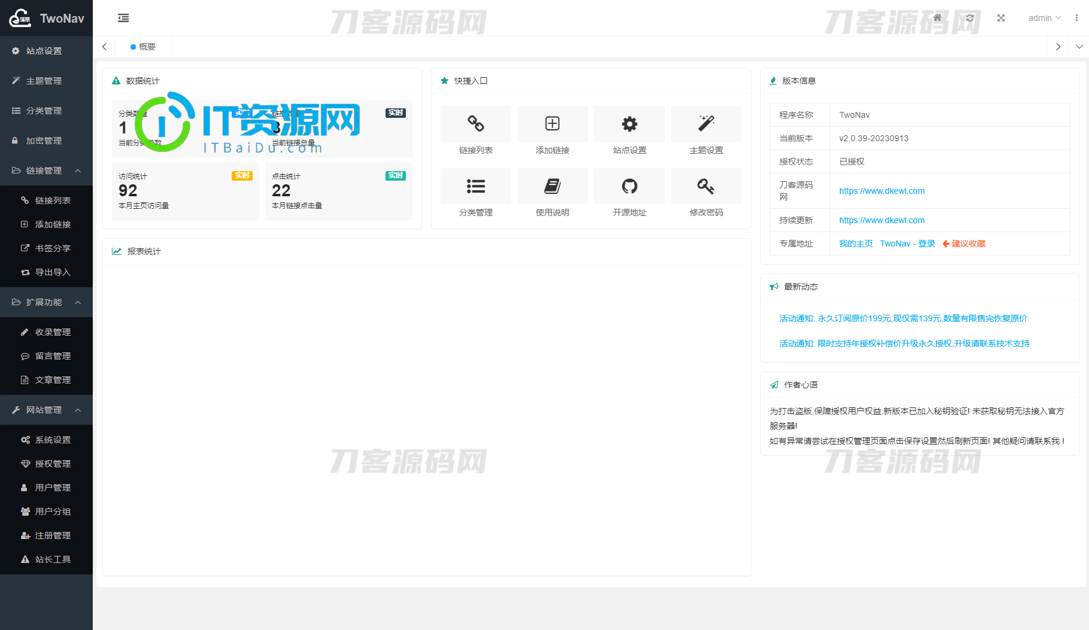Click the sidebar collapse icon in header

click(123, 18)
